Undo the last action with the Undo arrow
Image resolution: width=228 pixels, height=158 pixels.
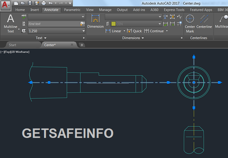pos(51,3)
